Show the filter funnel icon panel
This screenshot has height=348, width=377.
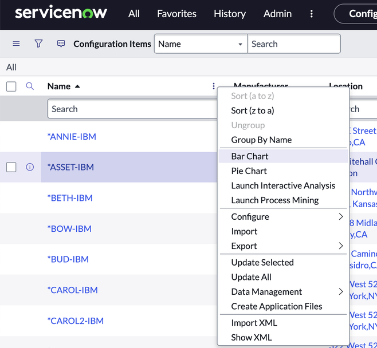pos(38,43)
